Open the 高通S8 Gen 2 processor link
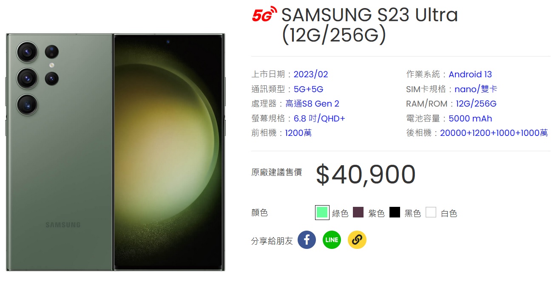The height and width of the screenshot is (285, 554). click(x=313, y=104)
